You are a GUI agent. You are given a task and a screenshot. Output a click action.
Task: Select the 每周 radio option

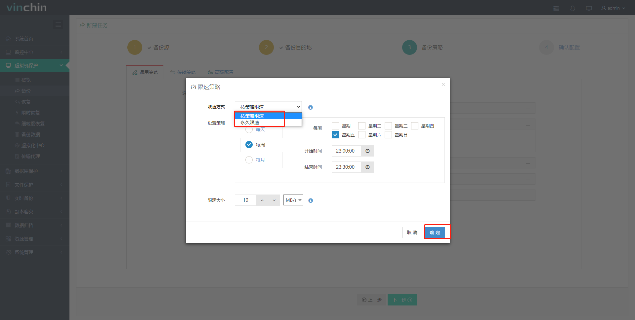click(249, 145)
